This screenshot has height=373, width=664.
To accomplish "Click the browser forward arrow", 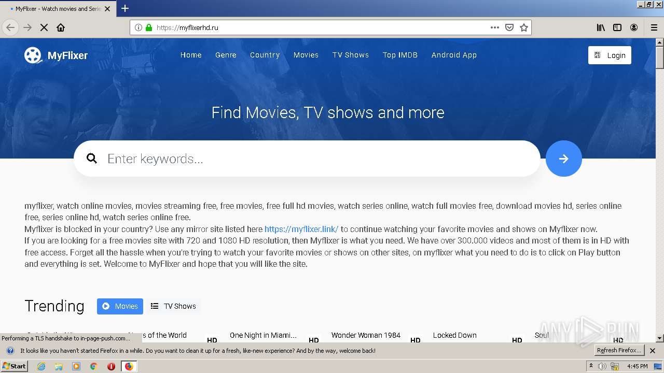I will pos(27,27).
